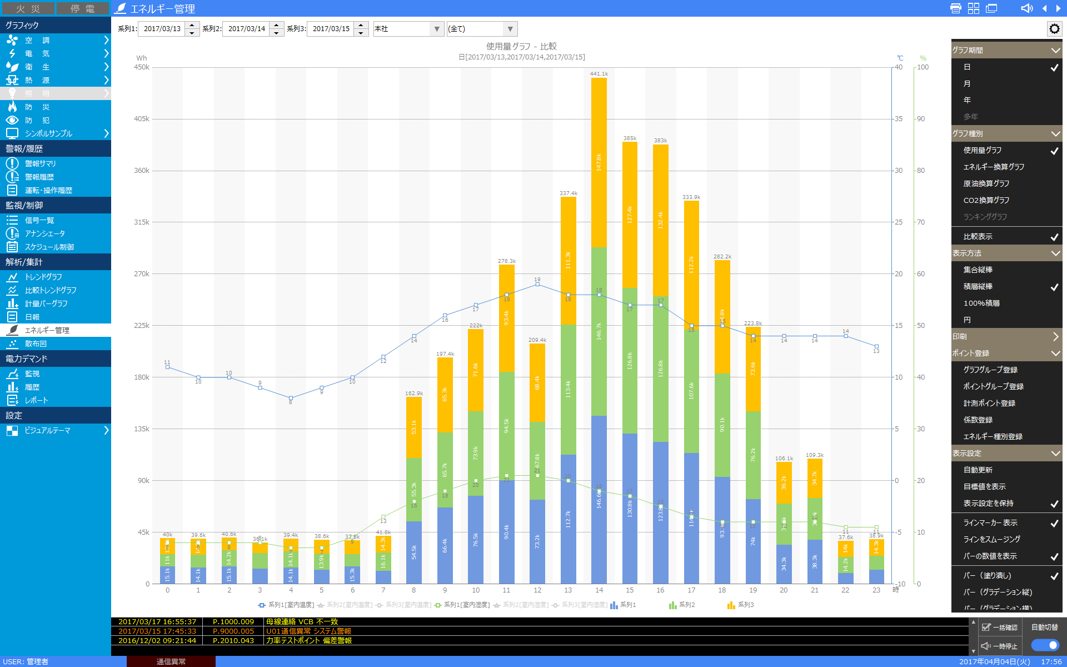Select 使用量グラフ graph type
This screenshot has width=1067, height=667.
click(x=1007, y=150)
